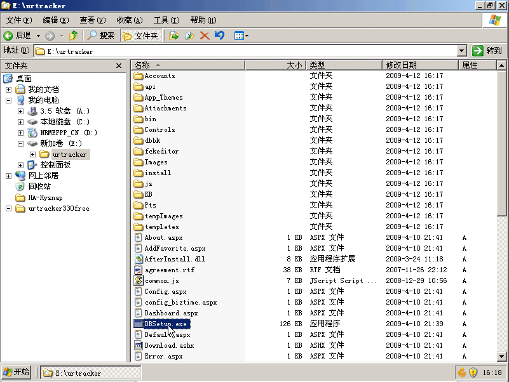The width and height of the screenshot is (509, 382).
Task: Click file list scroll down arrow
Action: 501,357
